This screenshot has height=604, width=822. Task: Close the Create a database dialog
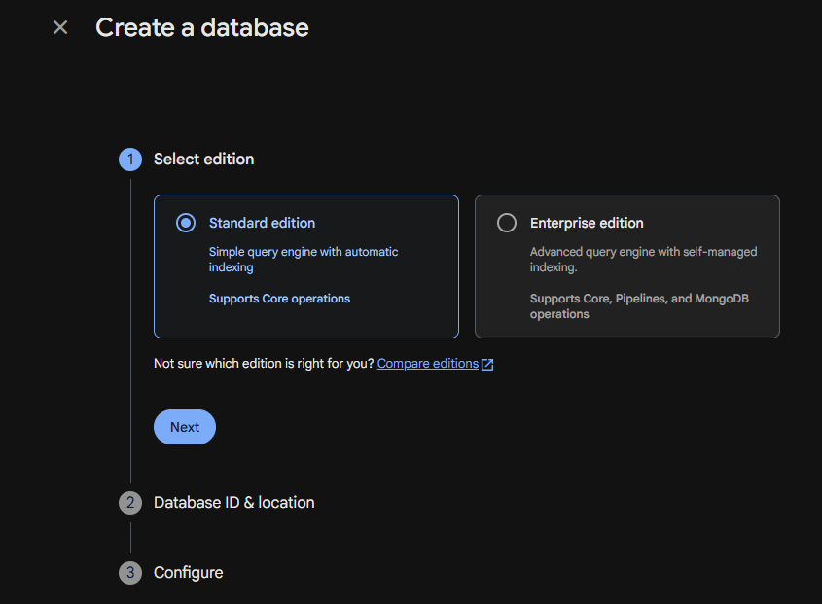tap(60, 27)
